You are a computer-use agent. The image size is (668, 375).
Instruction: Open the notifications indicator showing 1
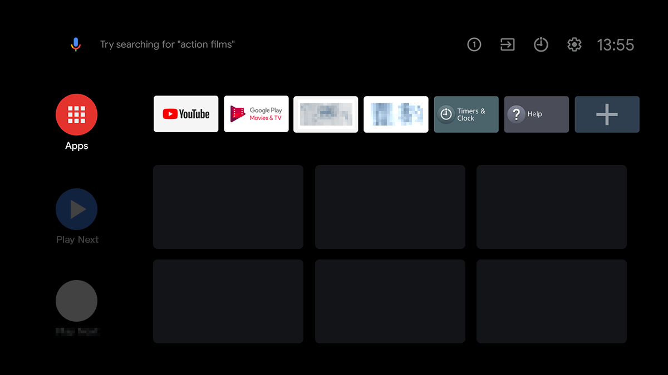(474, 44)
